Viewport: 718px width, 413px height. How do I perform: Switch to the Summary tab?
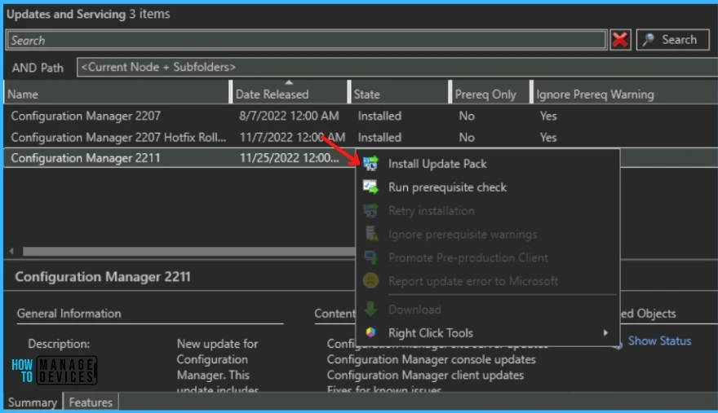33,402
